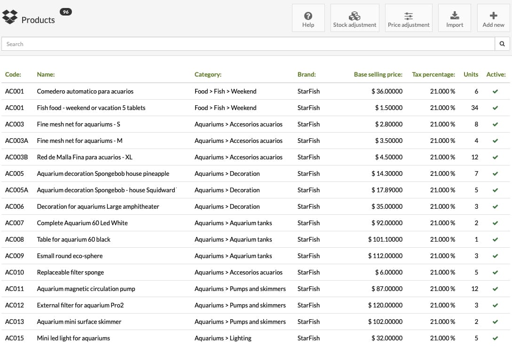Open the Price adjustment sliders icon
The width and height of the screenshot is (512, 362).
click(409, 16)
